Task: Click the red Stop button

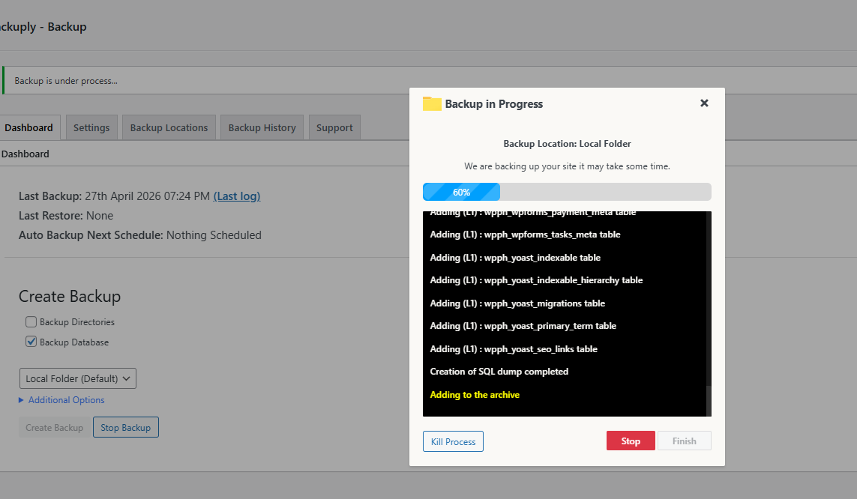Action: [631, 441]
